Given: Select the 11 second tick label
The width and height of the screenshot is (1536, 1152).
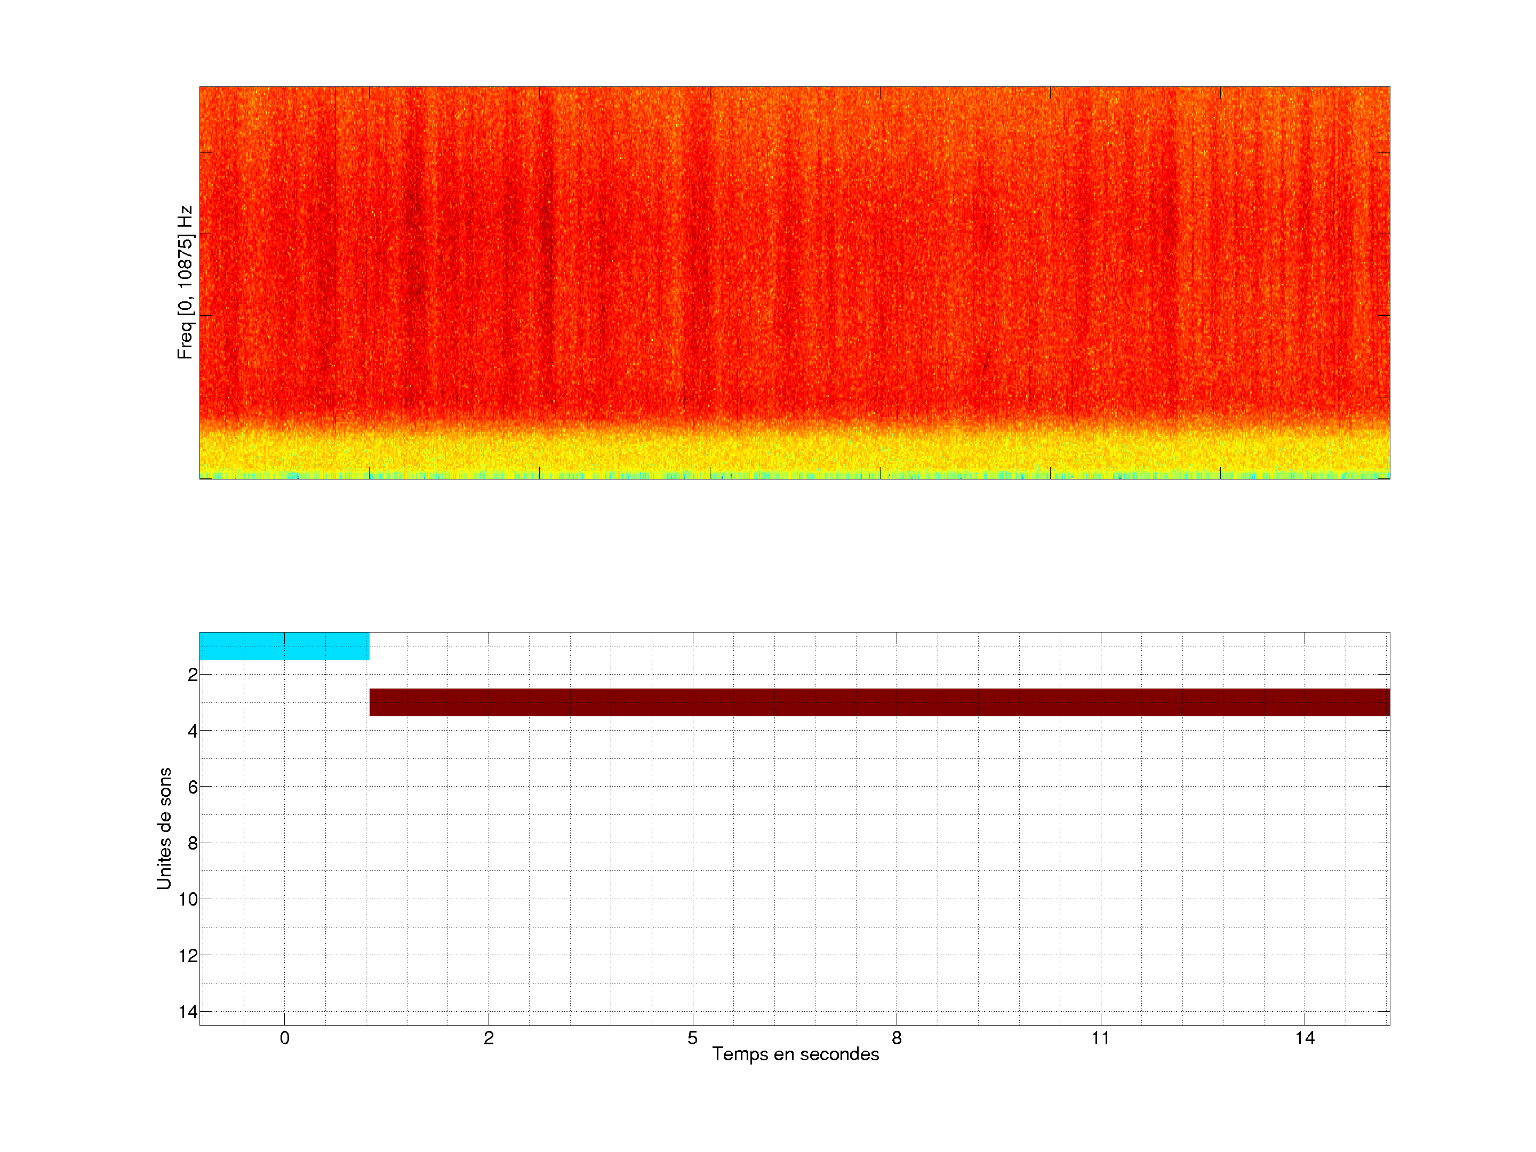Looking at the screenshot, I should 1100,1038.
